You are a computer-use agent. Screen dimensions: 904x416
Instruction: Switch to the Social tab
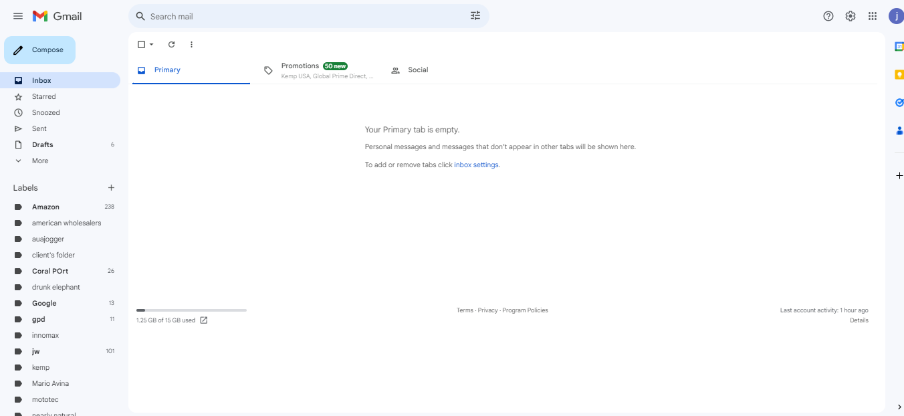tap(445, 70)
